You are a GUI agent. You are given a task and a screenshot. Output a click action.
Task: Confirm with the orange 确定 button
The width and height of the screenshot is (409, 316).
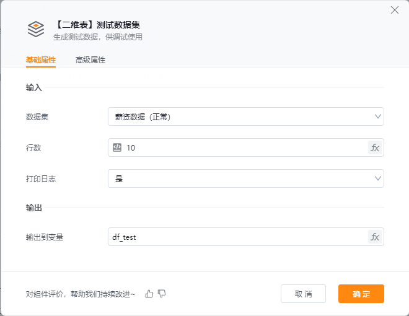[361, 294]
